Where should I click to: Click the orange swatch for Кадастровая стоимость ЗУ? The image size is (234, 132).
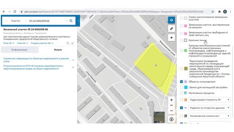(x=185, y=100)
